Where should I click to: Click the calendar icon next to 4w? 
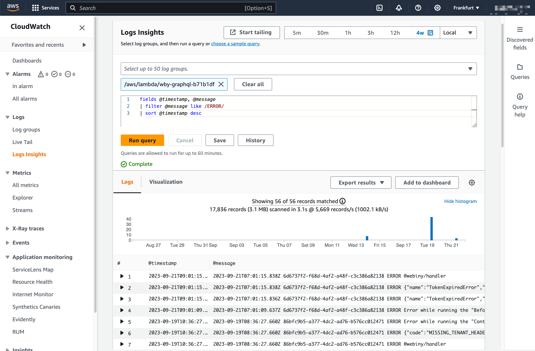point(430,33)
